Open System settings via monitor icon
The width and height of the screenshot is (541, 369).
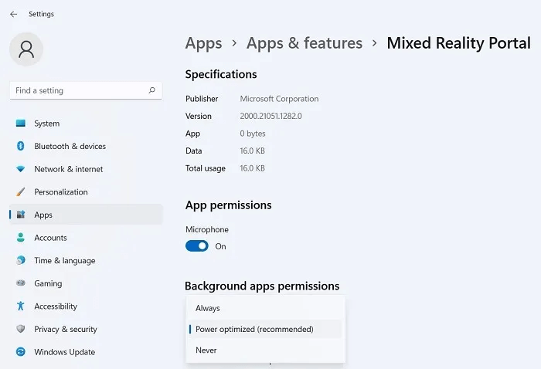[x=20, y=124]
